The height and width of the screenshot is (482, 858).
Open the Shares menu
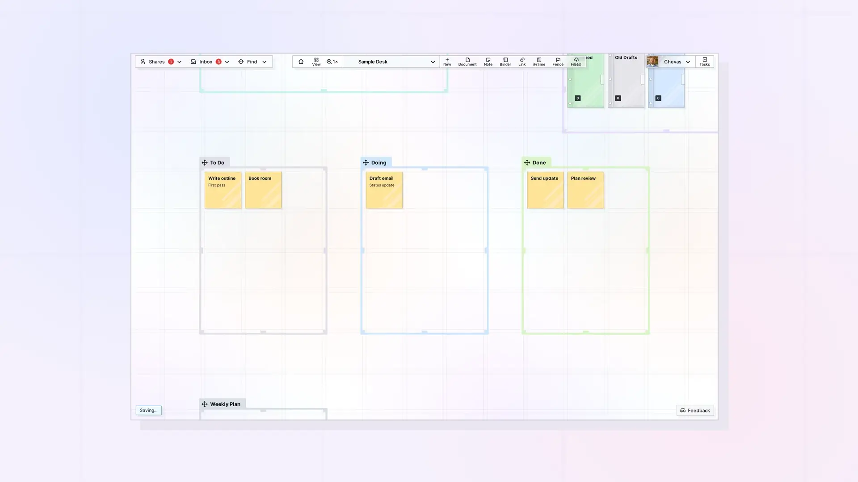tap(157, 62)
